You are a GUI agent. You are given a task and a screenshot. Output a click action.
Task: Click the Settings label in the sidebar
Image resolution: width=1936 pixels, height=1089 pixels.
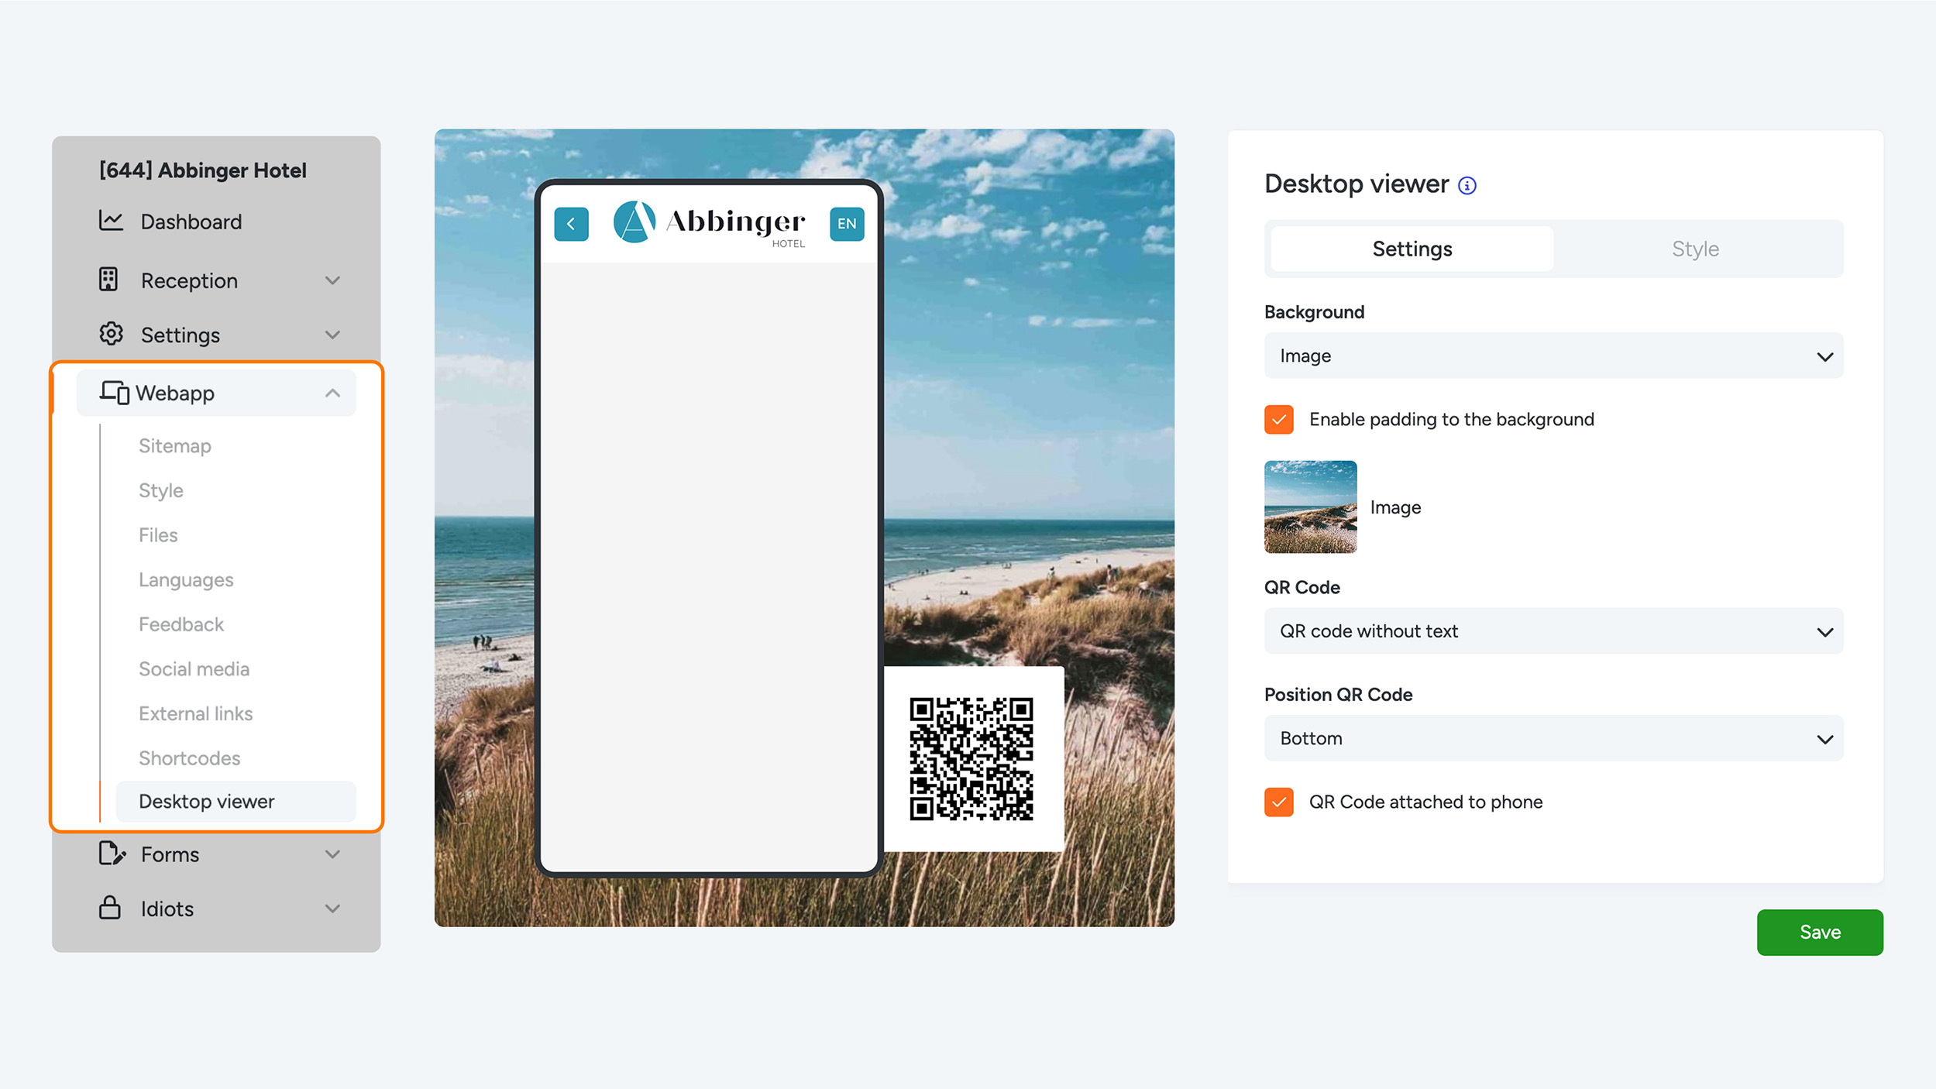[x=181, y=335]
